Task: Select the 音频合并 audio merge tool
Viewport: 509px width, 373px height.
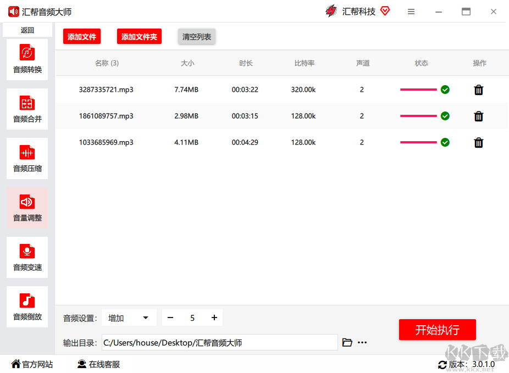Action: click(x=27, y=109)
